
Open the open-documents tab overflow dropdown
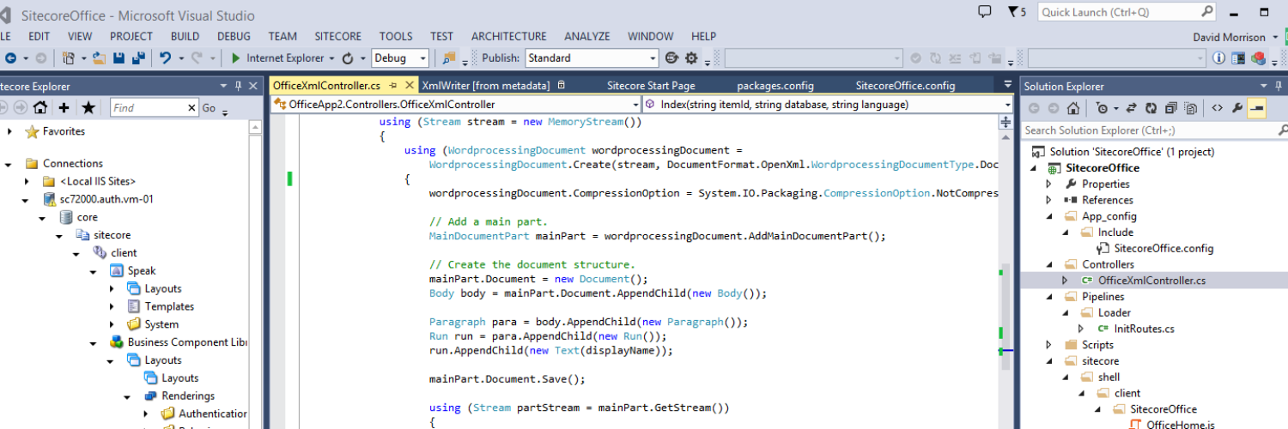pos(1008,85)
